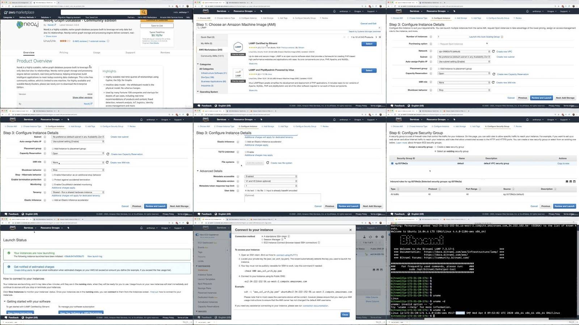Open the Tenancy dropdown
The width and height of the screenshot is (579, 325).
click(78, 192)
